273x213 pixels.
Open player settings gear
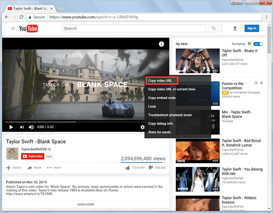coord(142,127)
